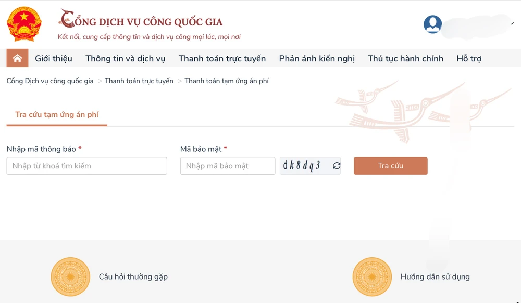
Task: Open Thủ tục hành chính menu
Action: 405,58
